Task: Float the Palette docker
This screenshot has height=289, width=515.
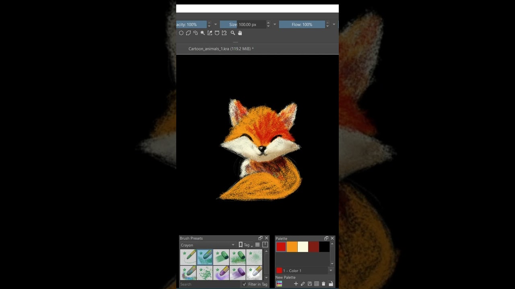Action: point(326,238)
